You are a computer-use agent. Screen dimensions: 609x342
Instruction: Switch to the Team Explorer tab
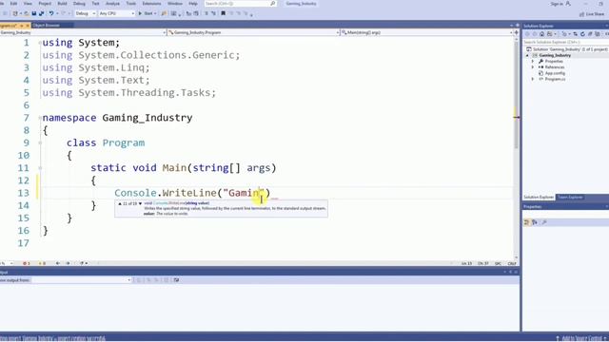click(570, 198)
